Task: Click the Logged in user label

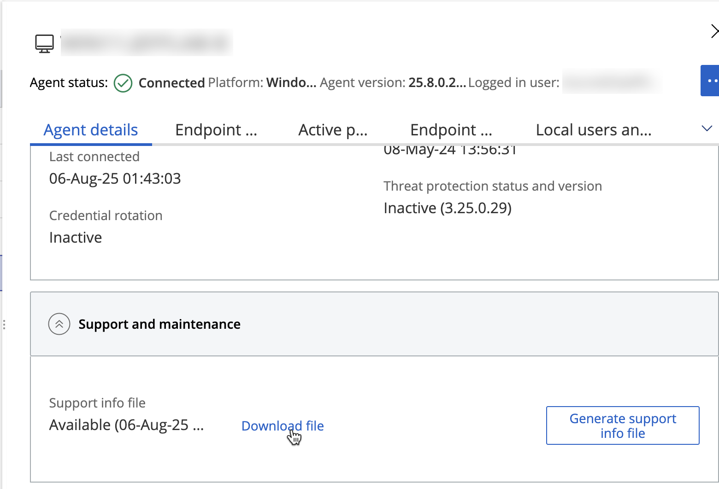Action: pyautogui.click(x=514, y=83)
